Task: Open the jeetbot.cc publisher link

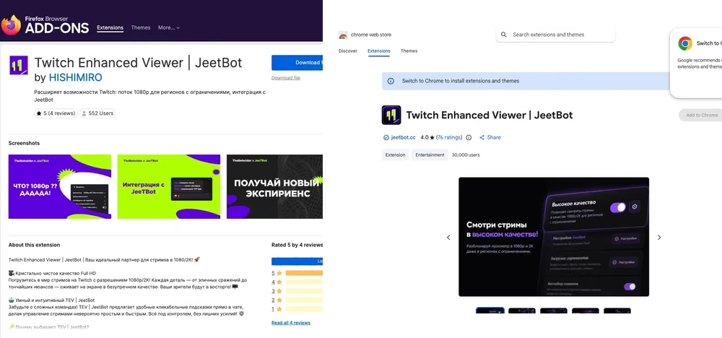Action: (x=403, y=138)
